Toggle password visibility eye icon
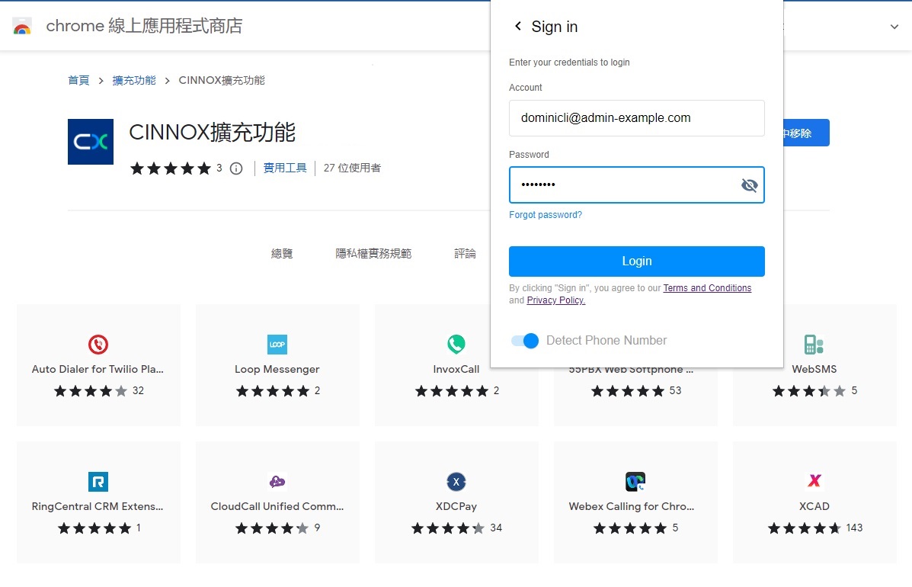 tap(749, 185)
